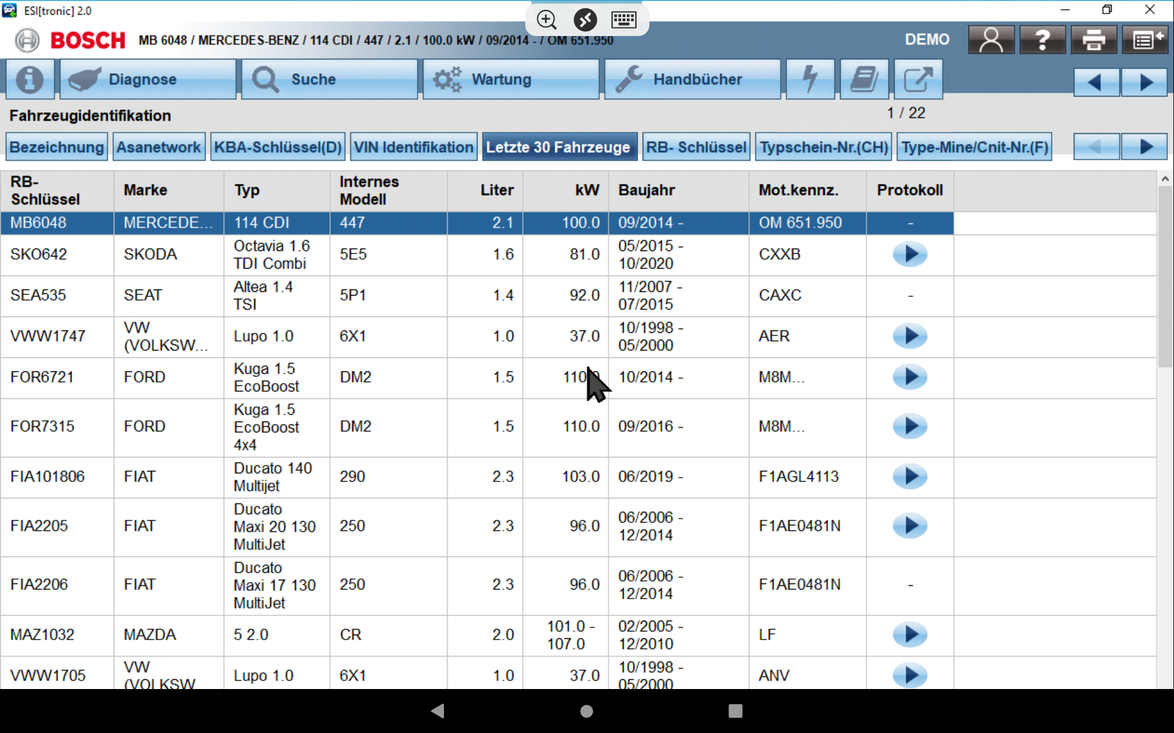Select the Type-Mine/Cnit-Nr.(F) tab
Viewport: 1174px width, 733px height.
(974, 147)
